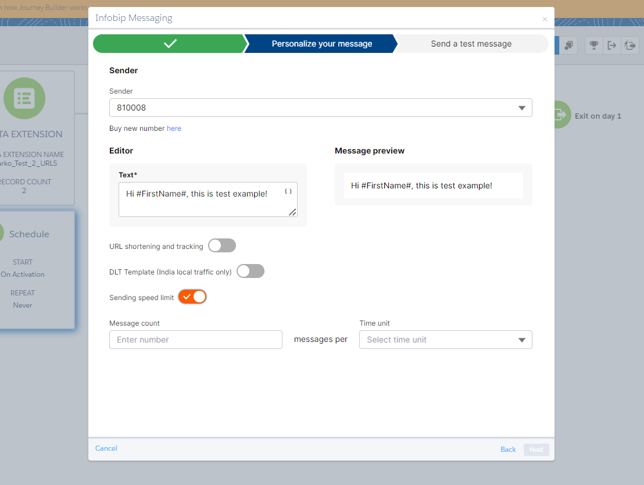
Task: Close the Infobip Messaging dialog
Action: pos(545,19)
